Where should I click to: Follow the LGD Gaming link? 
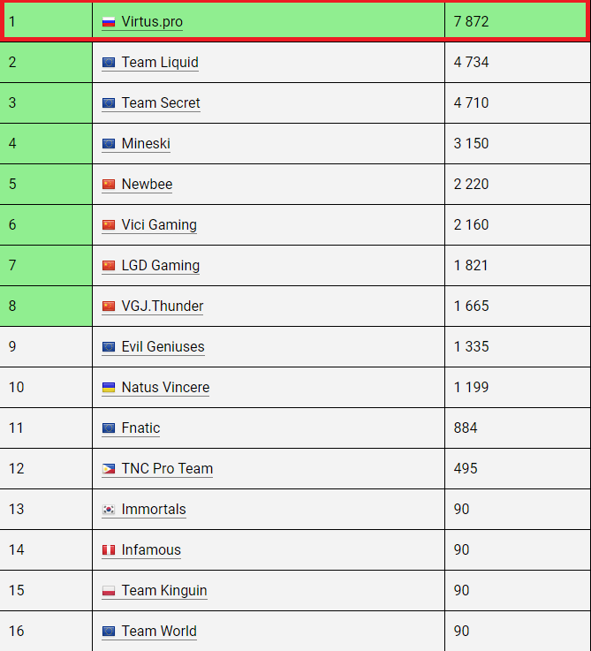click(x=161, y=266)
